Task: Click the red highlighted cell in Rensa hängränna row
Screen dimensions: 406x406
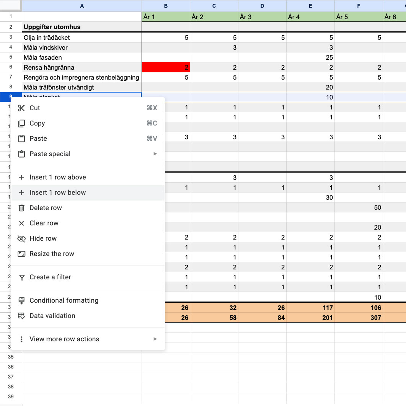Action: pyautogui.click(x=166, y=67)
